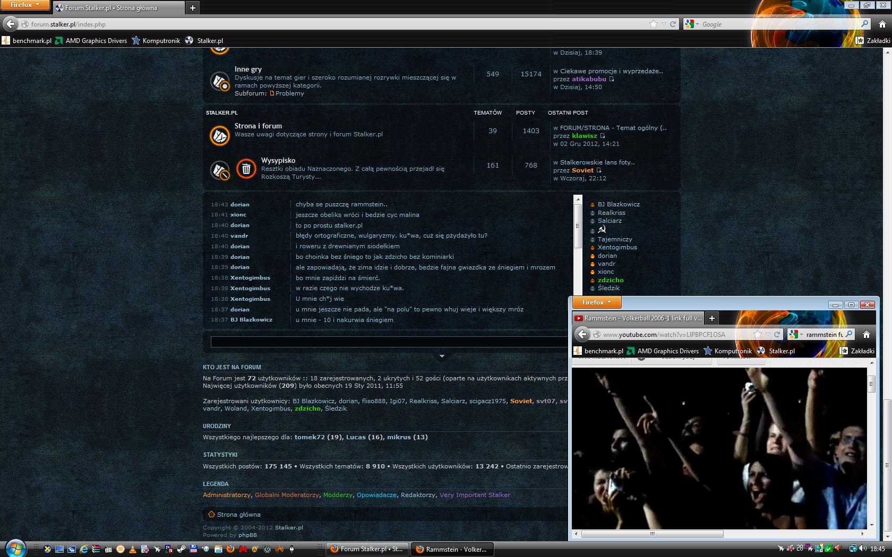This screenshot has width=892, height=557.
Task: Open 'Strona główna' breadcrumb link
Action: (238, 515)
